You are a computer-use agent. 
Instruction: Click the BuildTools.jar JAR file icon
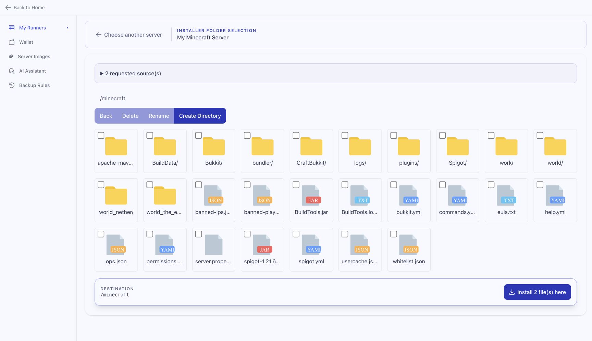(x=311, y=195)
